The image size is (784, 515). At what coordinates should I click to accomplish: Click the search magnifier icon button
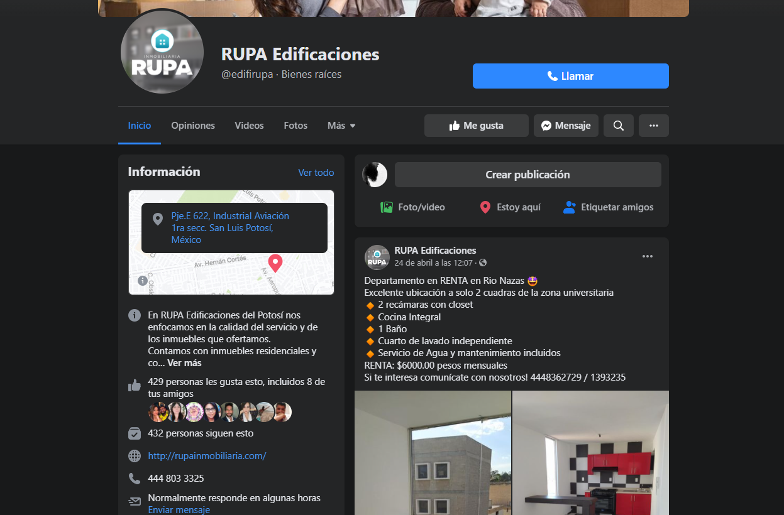click(619, 126)
